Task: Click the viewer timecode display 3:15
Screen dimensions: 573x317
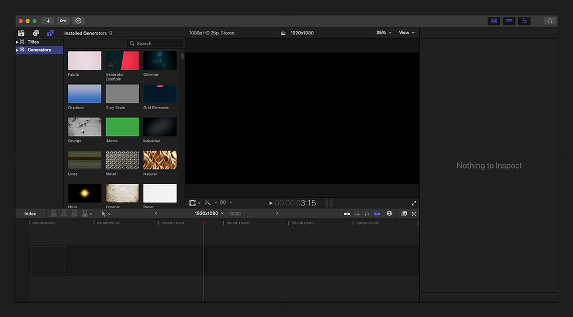Action: click(x=295, y=203)
